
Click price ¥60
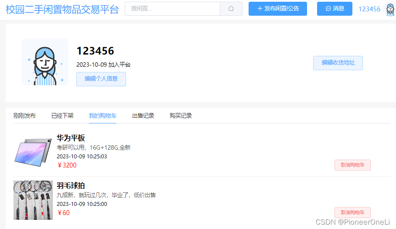coord(63,212)
